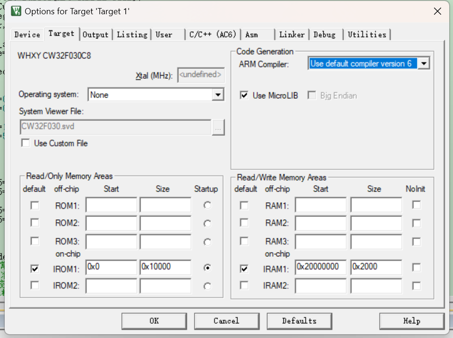Close the Options for Target dialog
The width and height of the screenshot is (453, 338).
(437, 11)
